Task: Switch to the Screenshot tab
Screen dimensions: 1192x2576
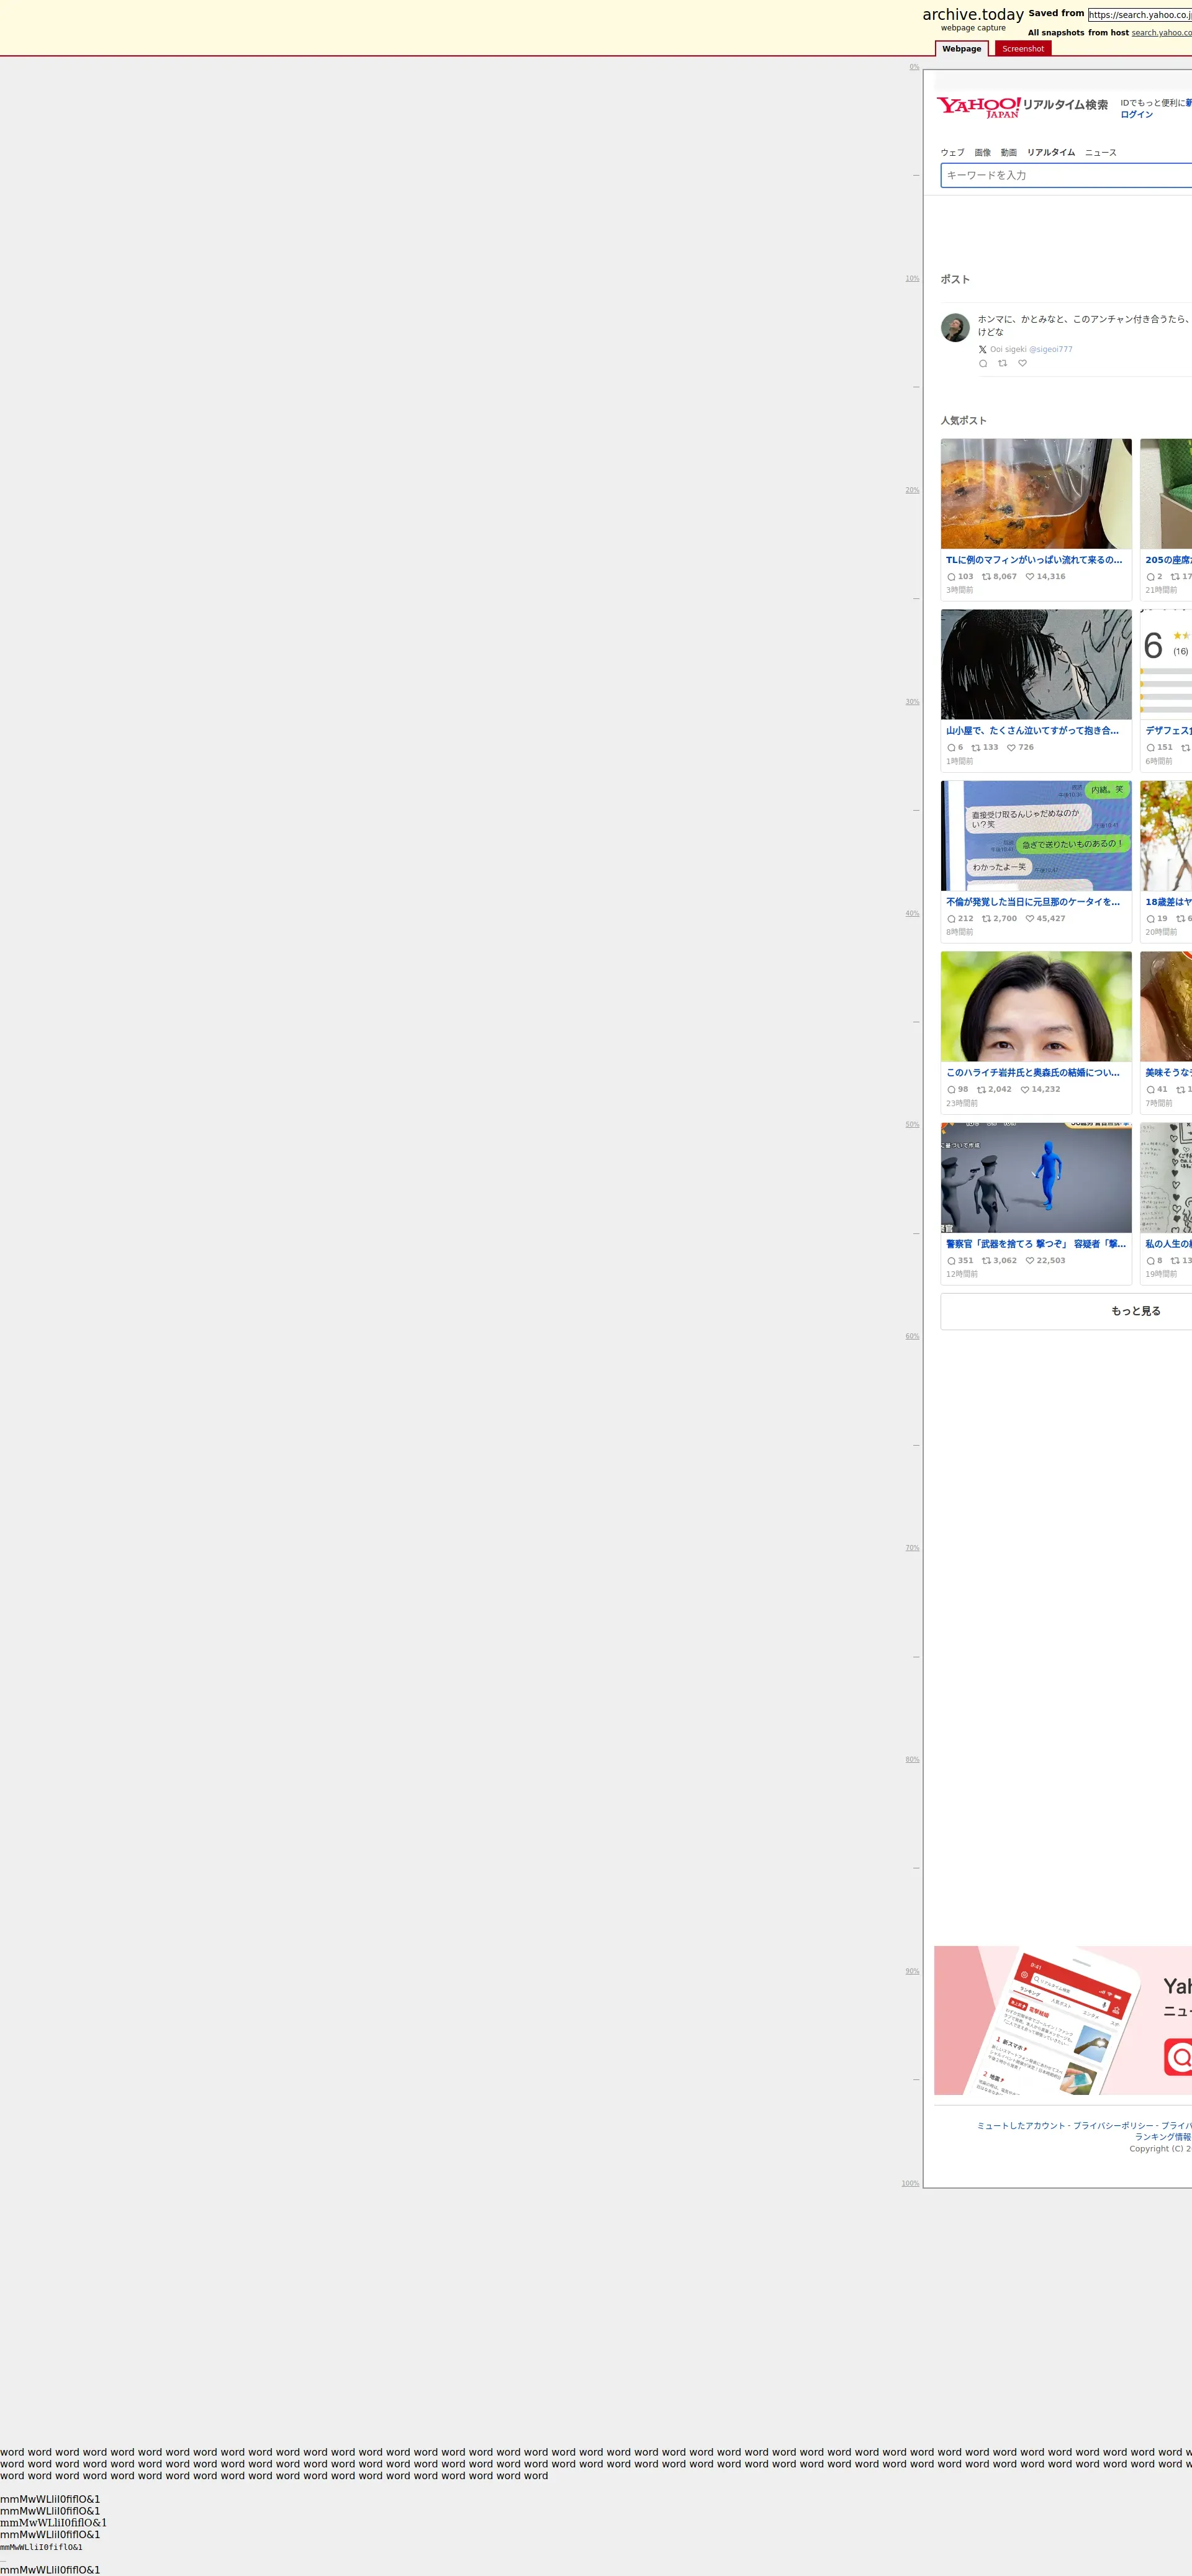Action: coord(1022,49)
